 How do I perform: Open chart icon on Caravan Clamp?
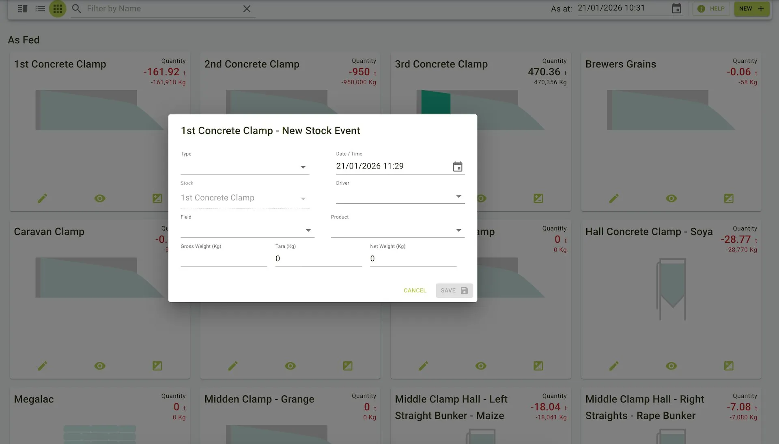click(157, 366)
